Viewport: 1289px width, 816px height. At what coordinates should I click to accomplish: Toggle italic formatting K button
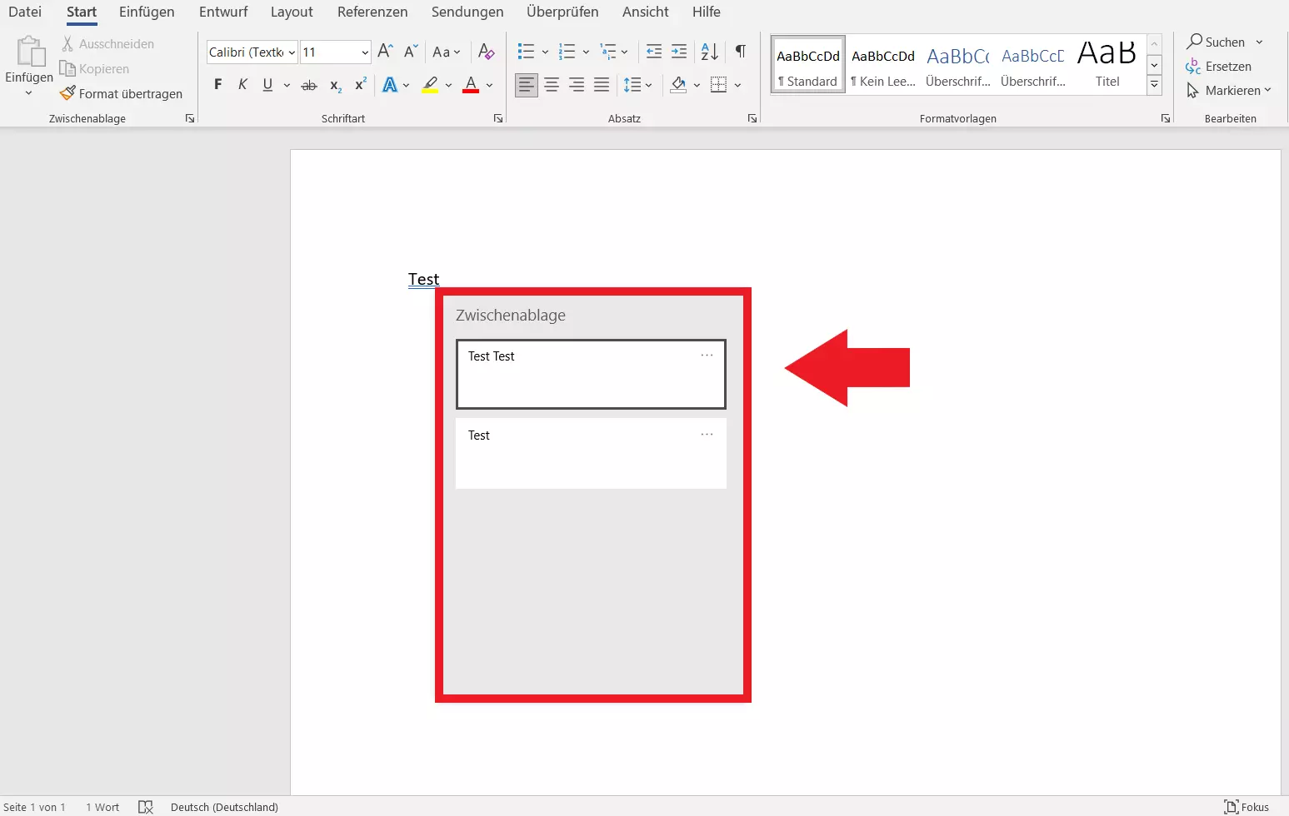click(x=242, y=85)
